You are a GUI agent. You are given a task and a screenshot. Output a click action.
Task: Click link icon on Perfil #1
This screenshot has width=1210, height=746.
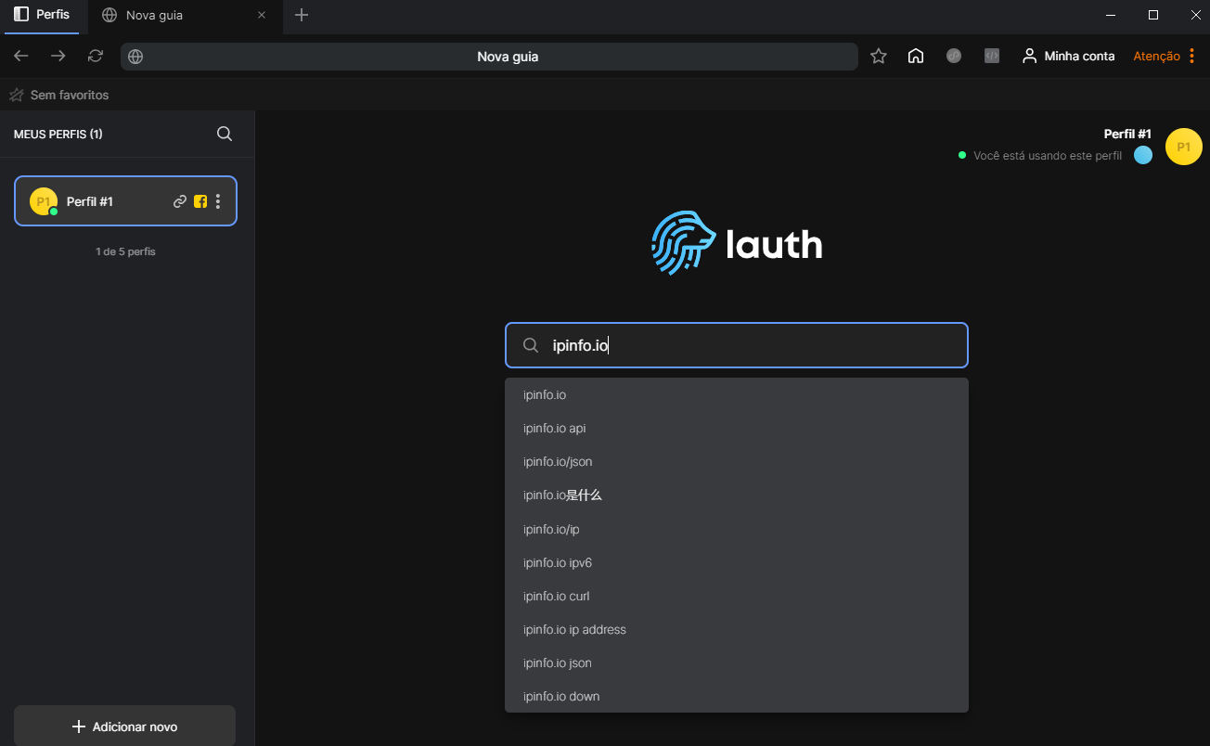[180, 201]
